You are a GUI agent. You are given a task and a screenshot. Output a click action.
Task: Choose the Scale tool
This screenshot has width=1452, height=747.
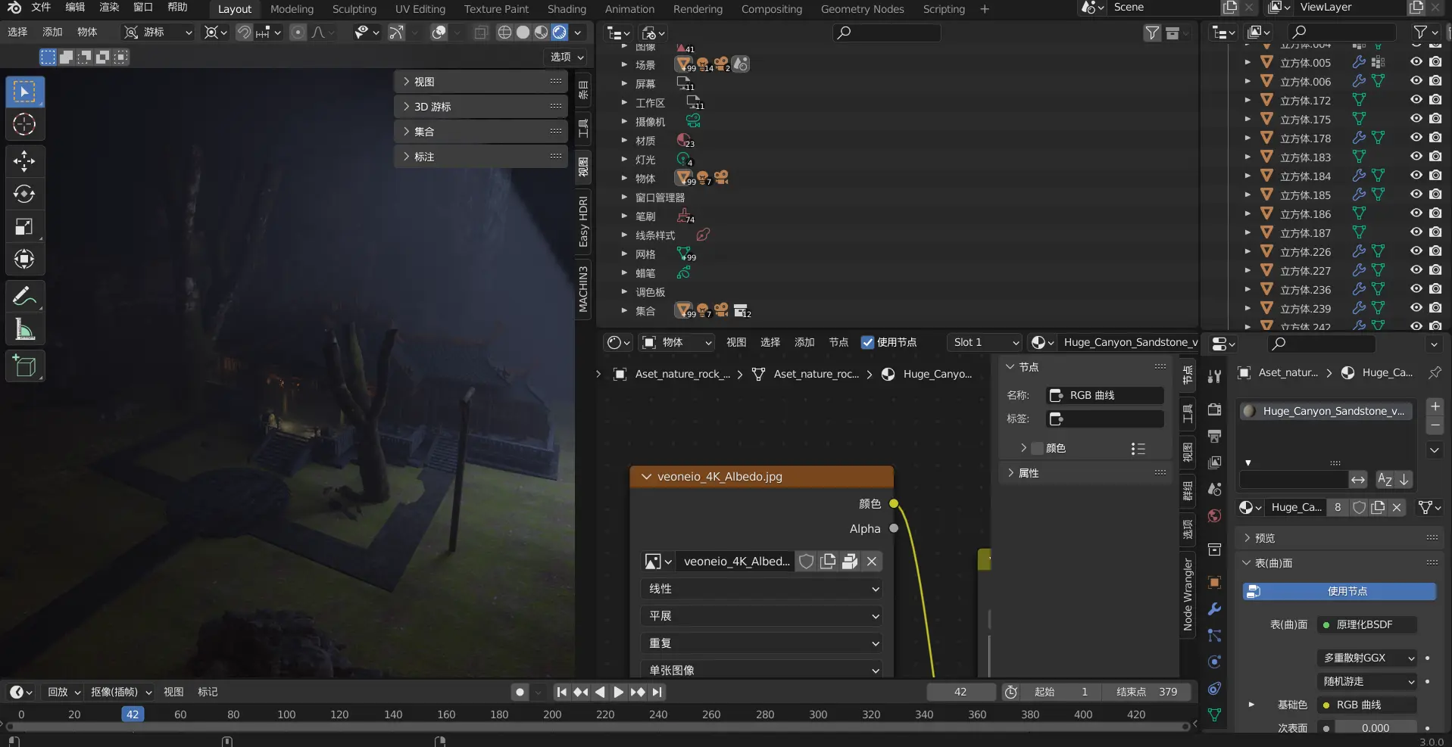coord(24,226)
